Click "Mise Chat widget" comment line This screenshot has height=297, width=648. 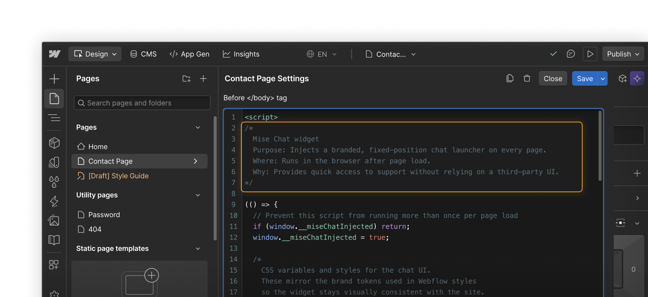[286, 139]
